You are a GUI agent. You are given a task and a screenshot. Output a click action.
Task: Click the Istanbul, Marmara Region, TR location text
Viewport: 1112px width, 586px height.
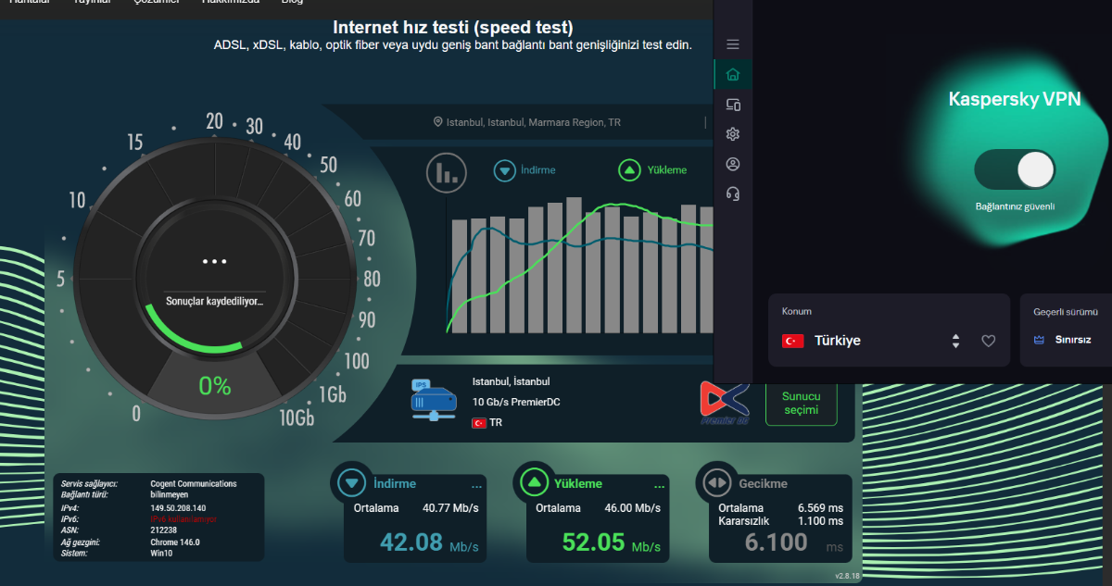pyautogui.click(x=534, y=122)
